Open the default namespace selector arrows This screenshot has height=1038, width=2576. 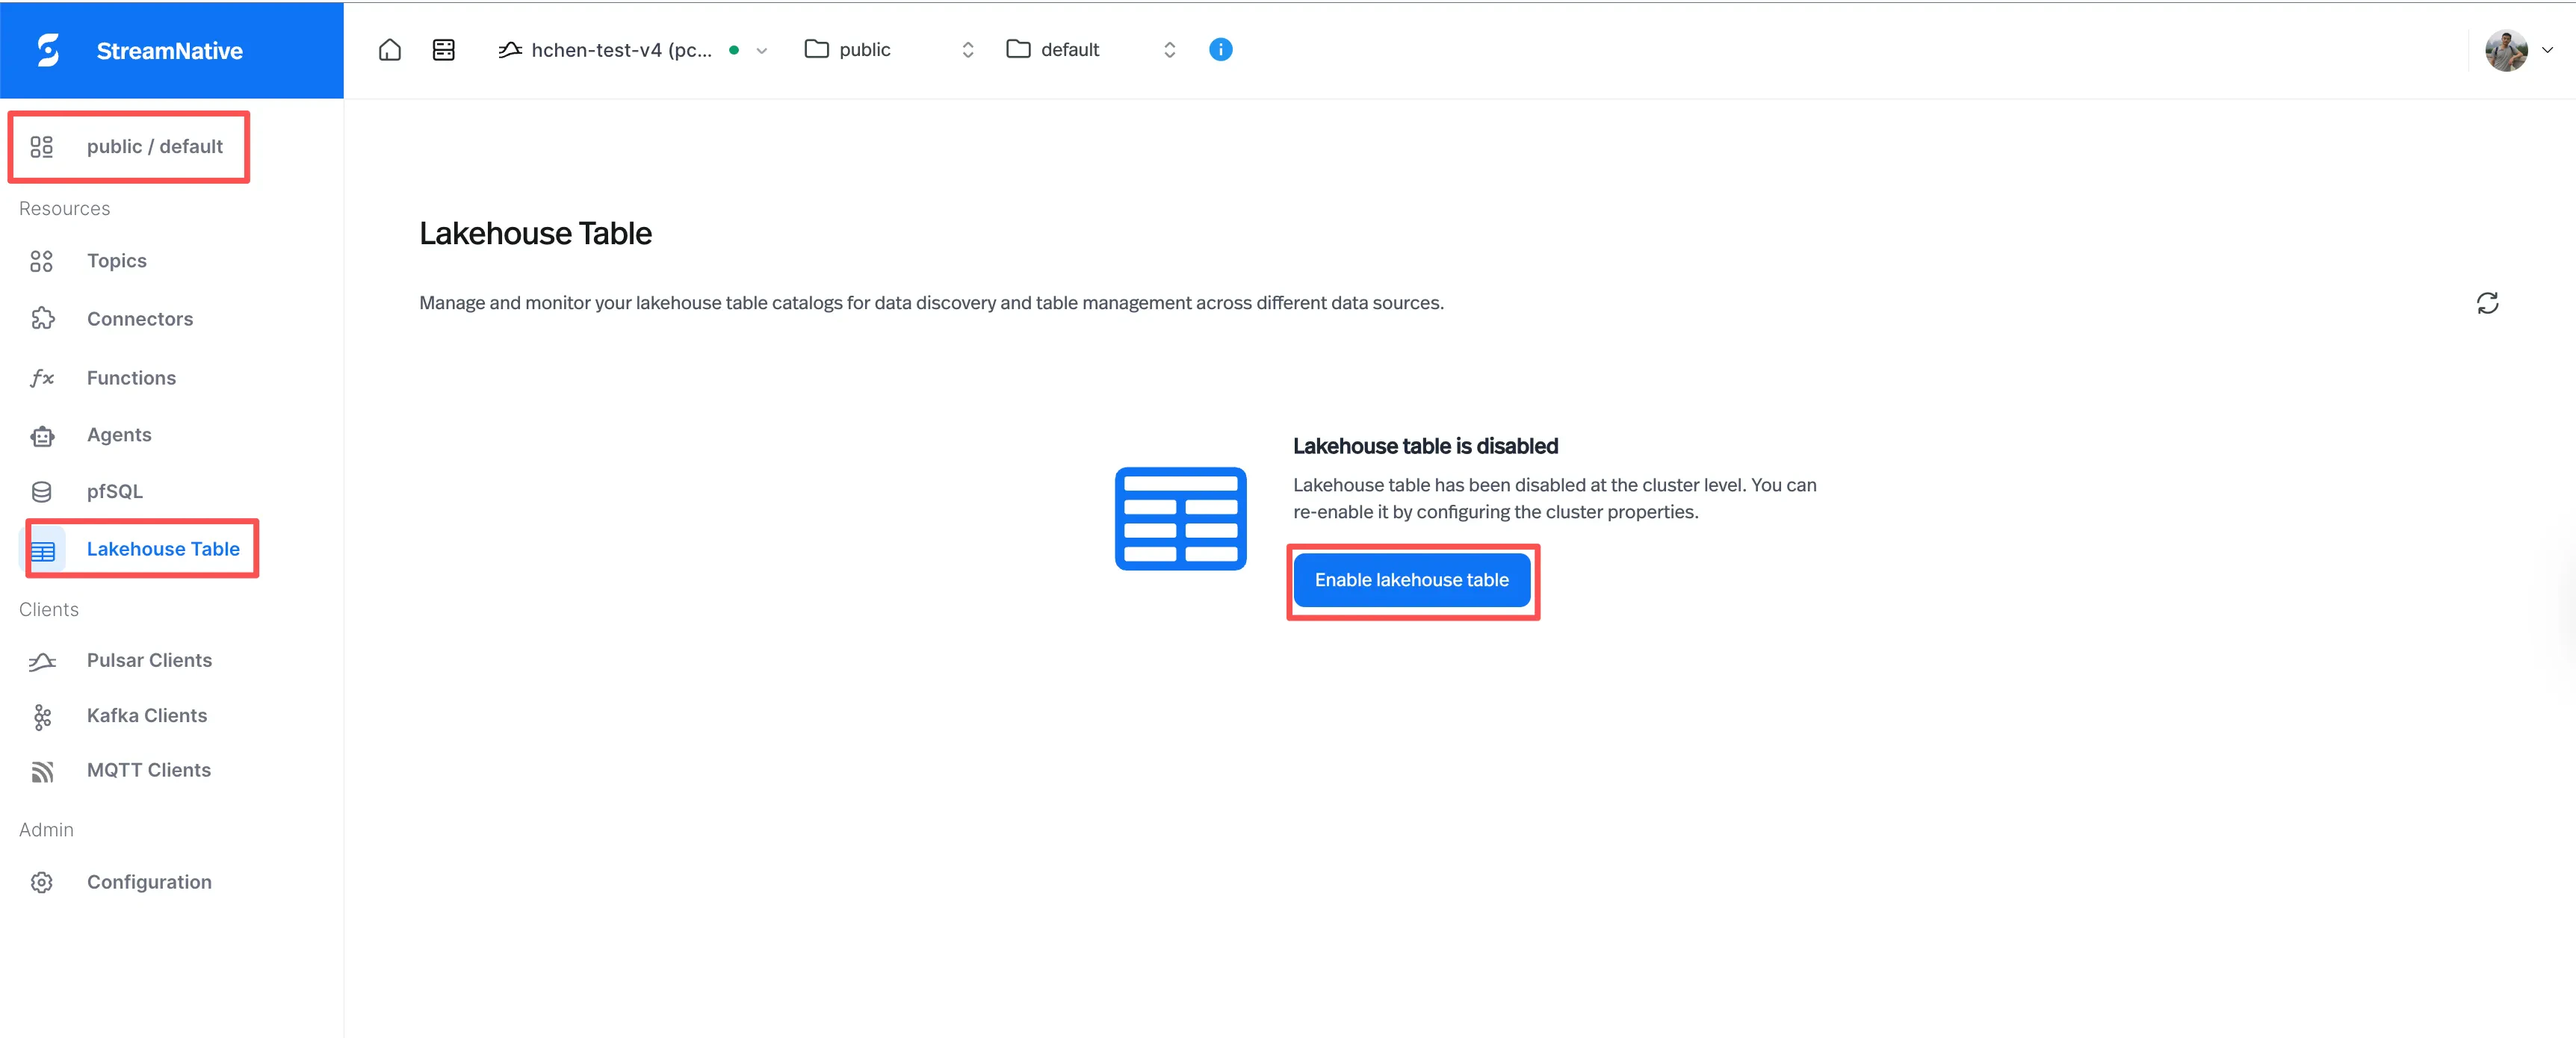[x=1169, y=50]
